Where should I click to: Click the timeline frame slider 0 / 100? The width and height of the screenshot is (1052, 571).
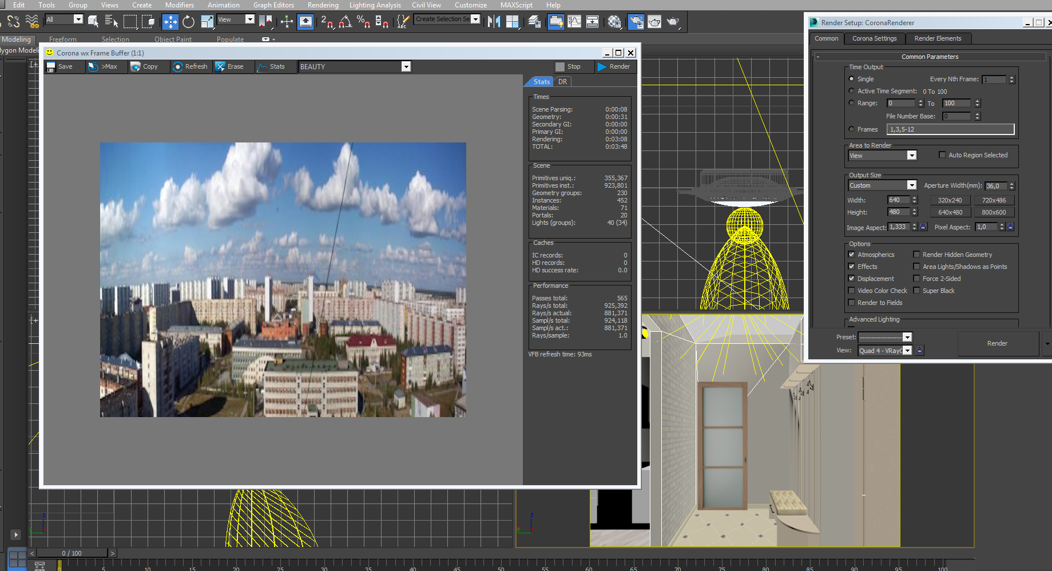coord(72,553)
